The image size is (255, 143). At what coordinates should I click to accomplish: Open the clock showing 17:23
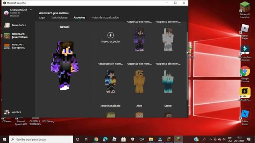click(239, 139)
